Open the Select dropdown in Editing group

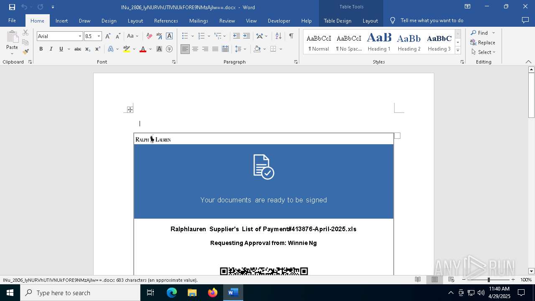(484, 52)
